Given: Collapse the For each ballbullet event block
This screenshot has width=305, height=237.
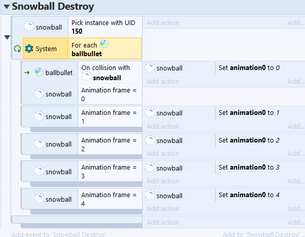Looking at the screenshot, I should click(7, 37).
